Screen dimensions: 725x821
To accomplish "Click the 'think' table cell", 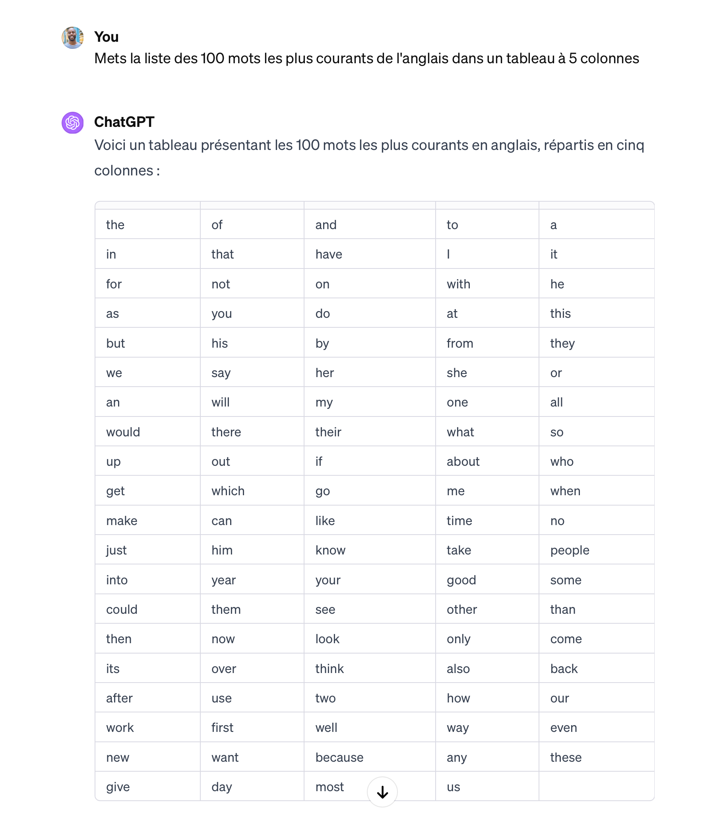I will 369,668.
